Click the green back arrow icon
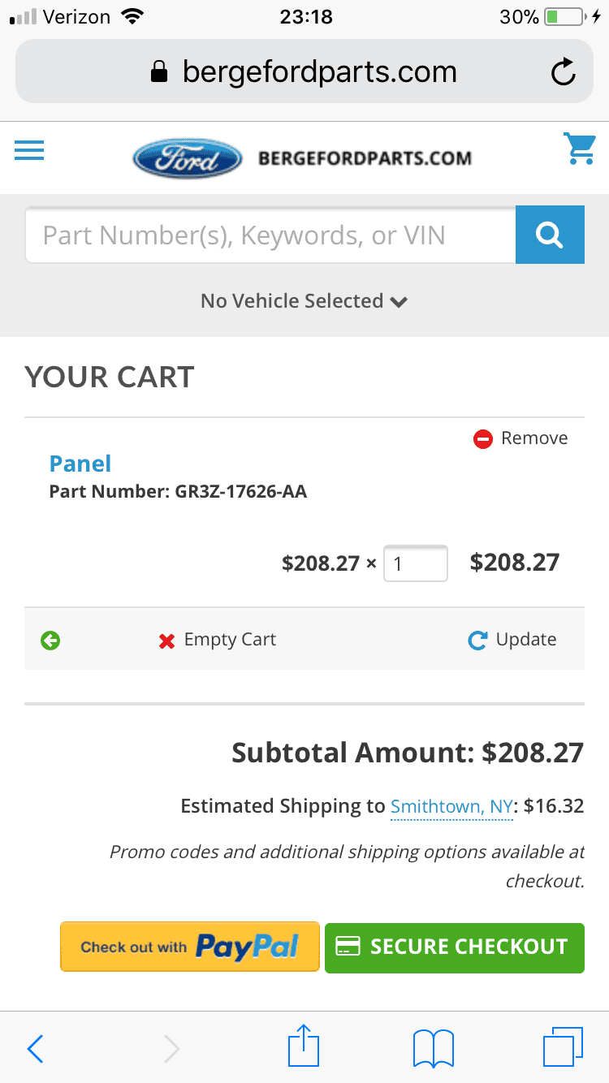The height and width of the screenshot is (1083, 609). 50,641
